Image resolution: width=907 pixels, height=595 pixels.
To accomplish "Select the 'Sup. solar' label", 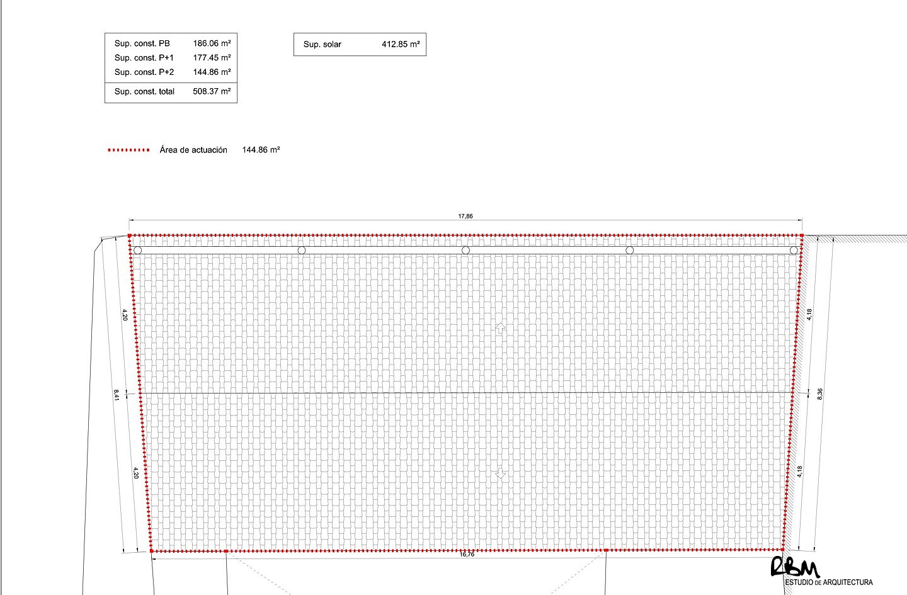I will [x=322, y=44].
